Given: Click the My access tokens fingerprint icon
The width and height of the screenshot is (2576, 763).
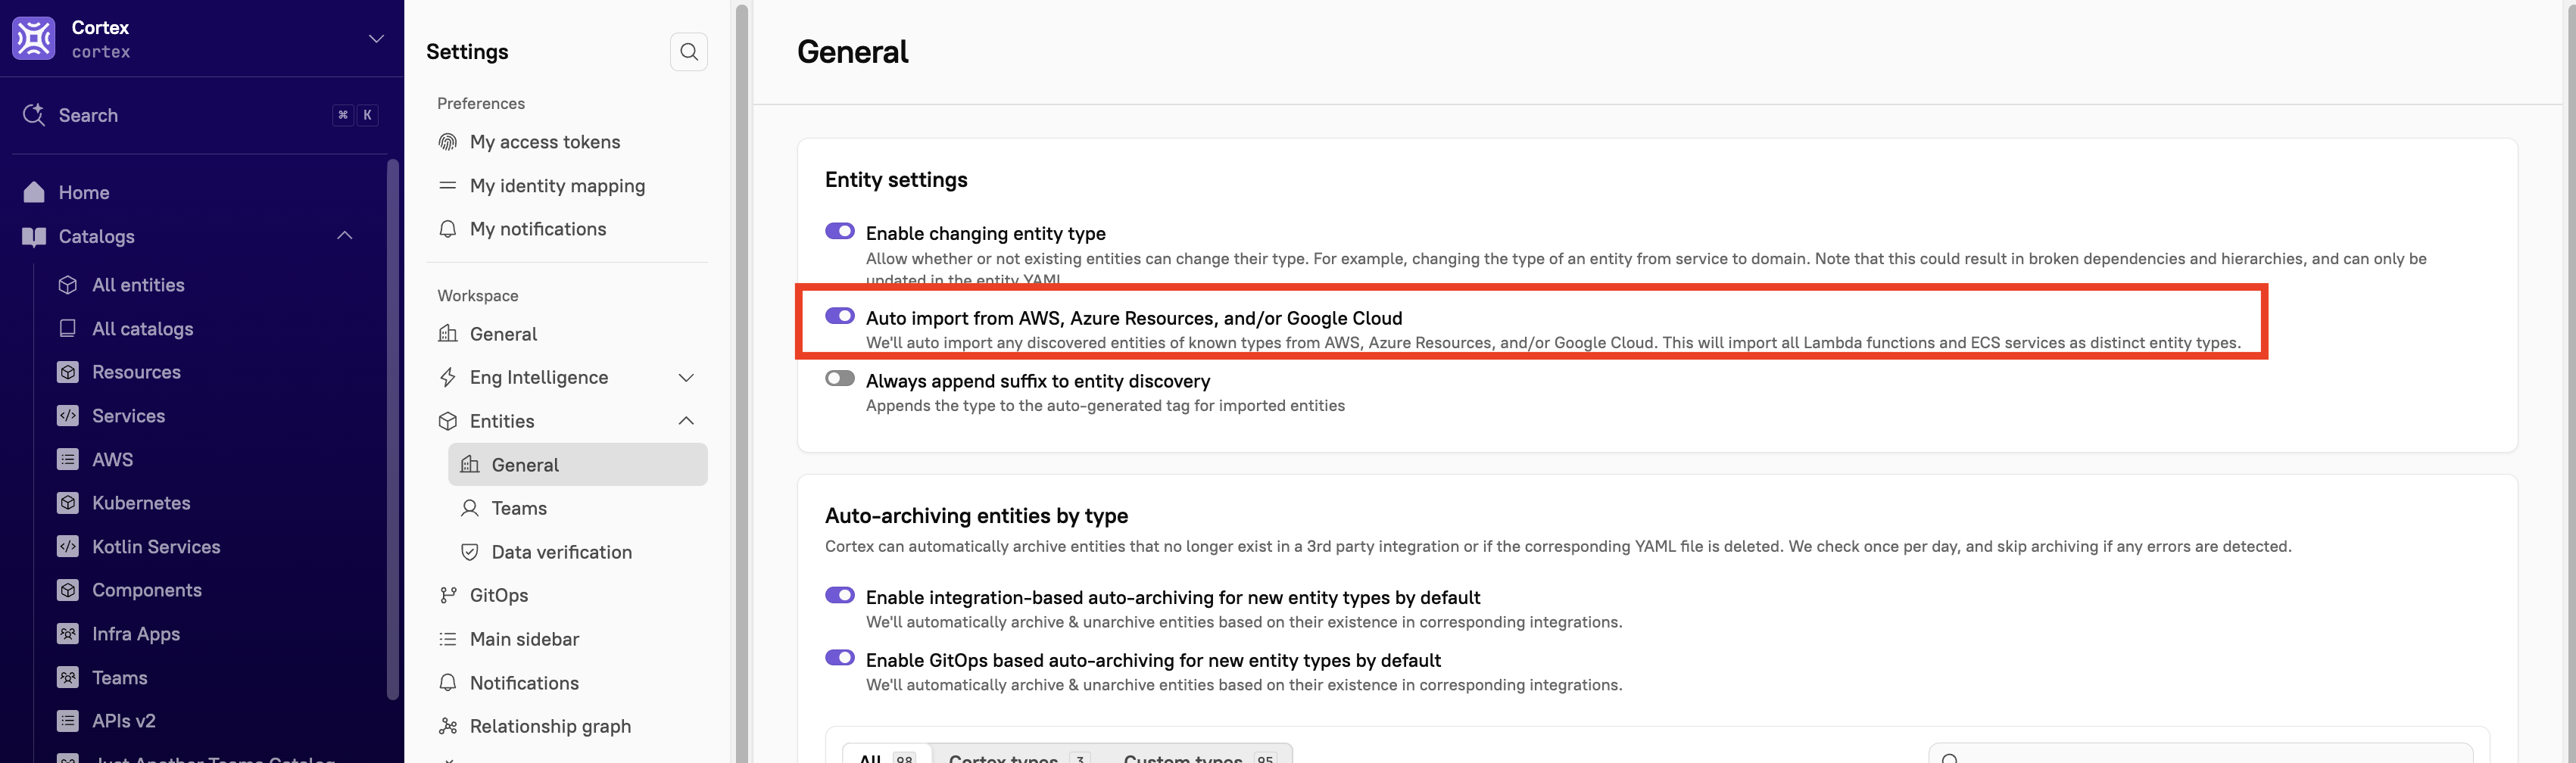Looking at the screenshot, I should coord(448,142).
